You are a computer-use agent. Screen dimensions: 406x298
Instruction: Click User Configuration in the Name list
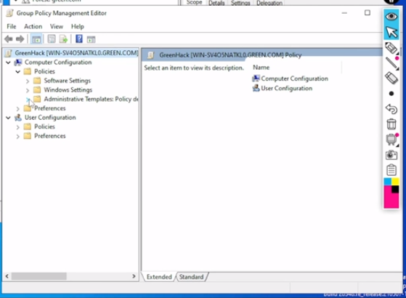(x=287, y=89)
